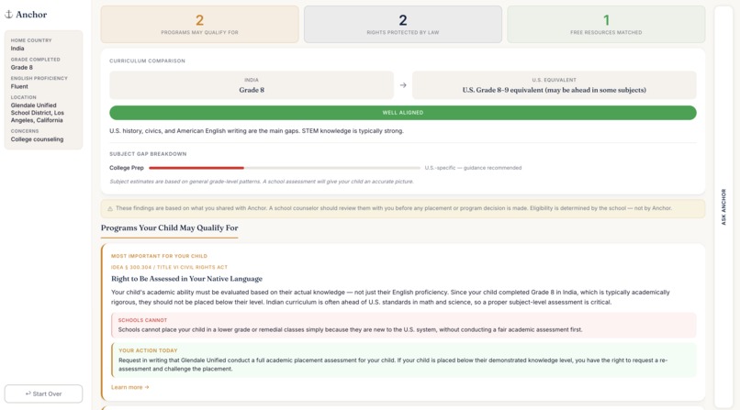
Task: Click the Your Action Today green notice
Action: coord(403,360)
